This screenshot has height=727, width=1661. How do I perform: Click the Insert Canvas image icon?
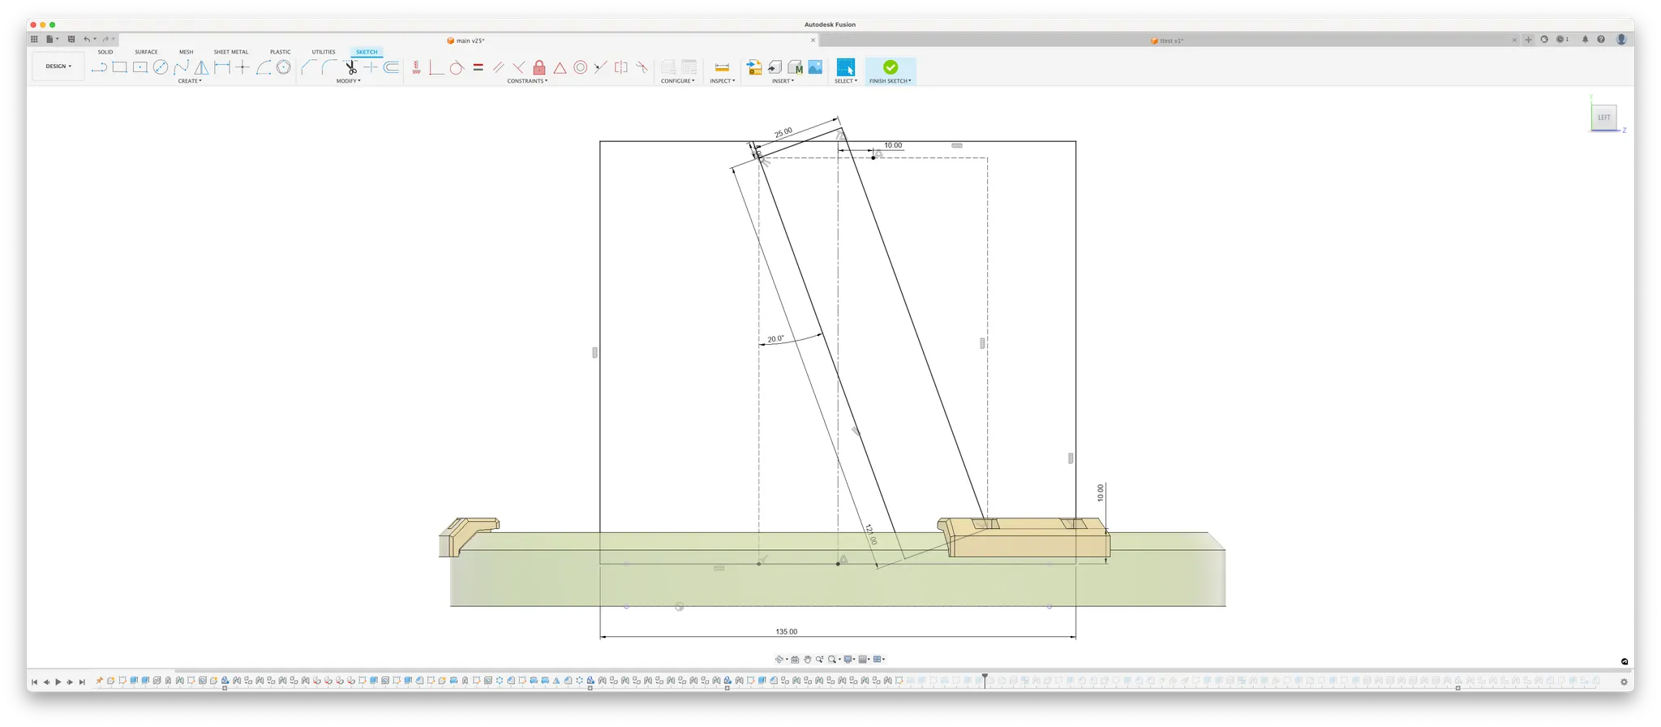tap(815, 68)
